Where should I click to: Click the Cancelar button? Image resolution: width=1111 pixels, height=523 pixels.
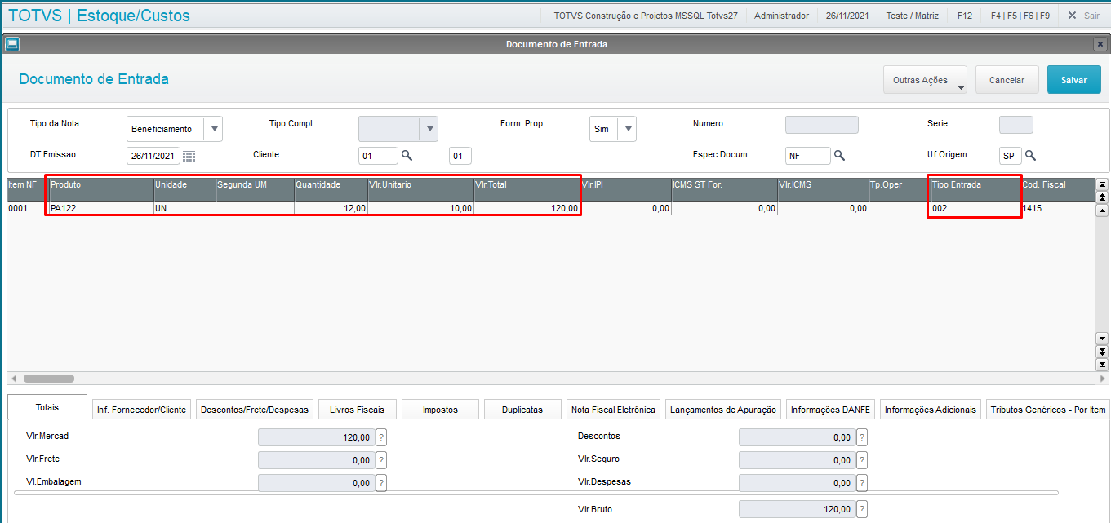[1007, 80]
